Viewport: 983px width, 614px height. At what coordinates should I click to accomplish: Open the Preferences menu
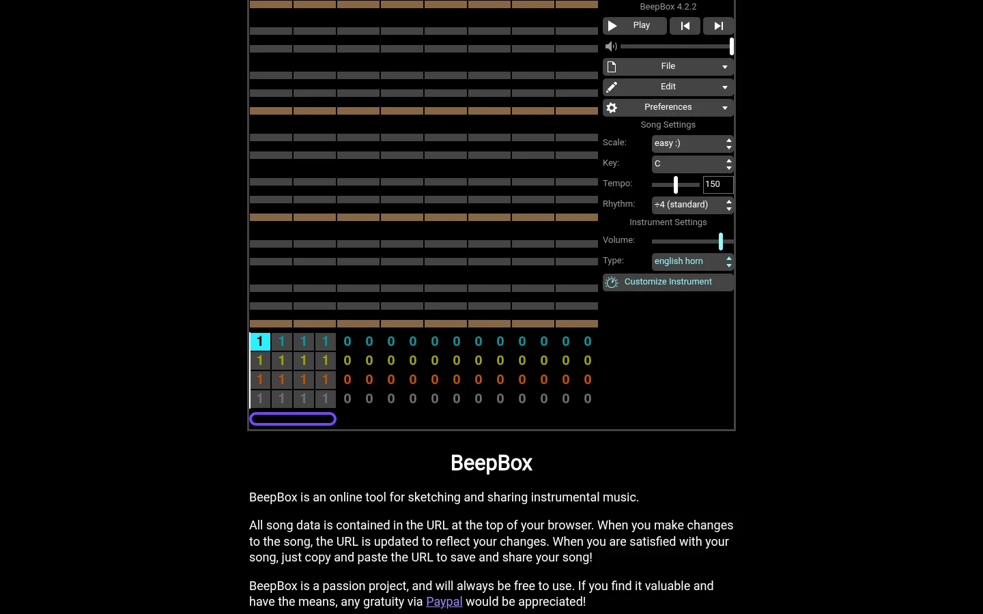click(x=668, y=108)
